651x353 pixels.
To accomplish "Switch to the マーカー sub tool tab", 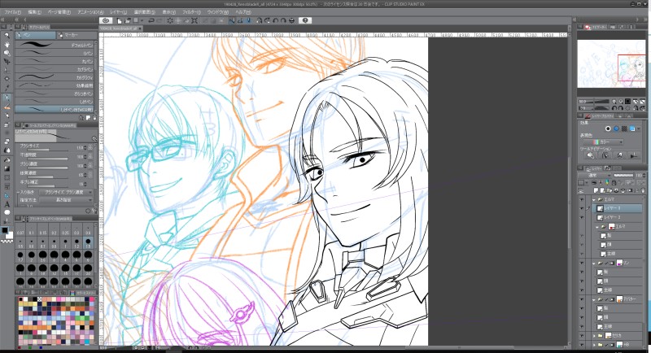I will [76, 35].
